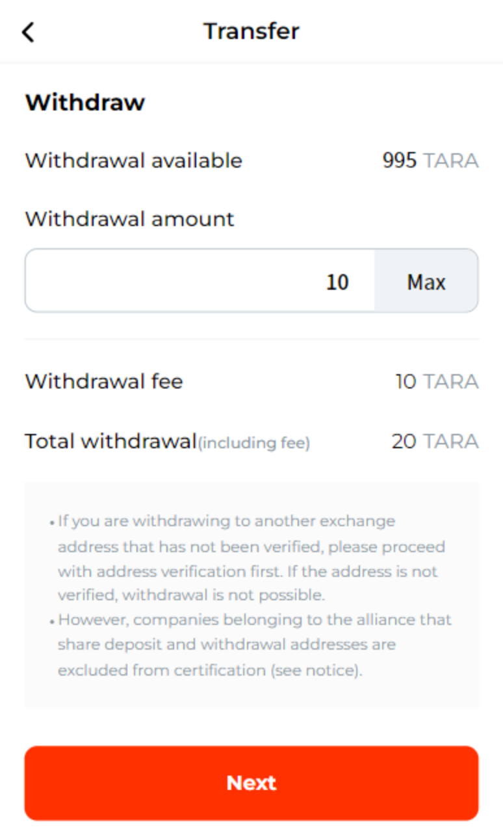Click the "(see notice)" text
This screenshot has width=503, height=838.
[x=316, y=670]
